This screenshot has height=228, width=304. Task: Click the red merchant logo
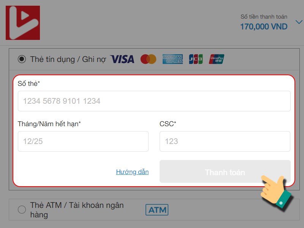tap(23, 23)
